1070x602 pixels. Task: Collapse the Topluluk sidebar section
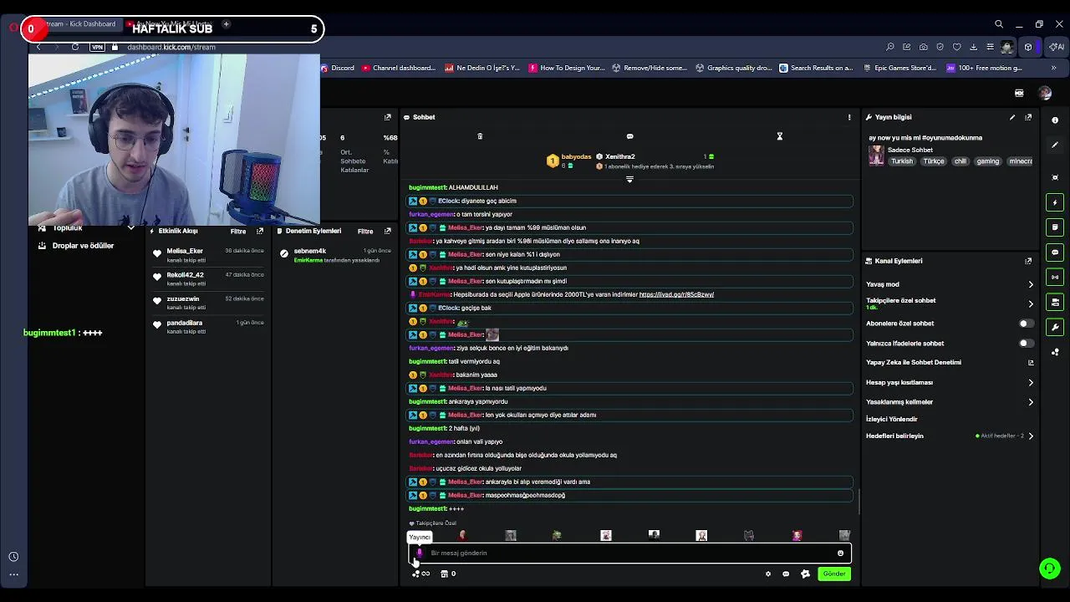(130, 227)
